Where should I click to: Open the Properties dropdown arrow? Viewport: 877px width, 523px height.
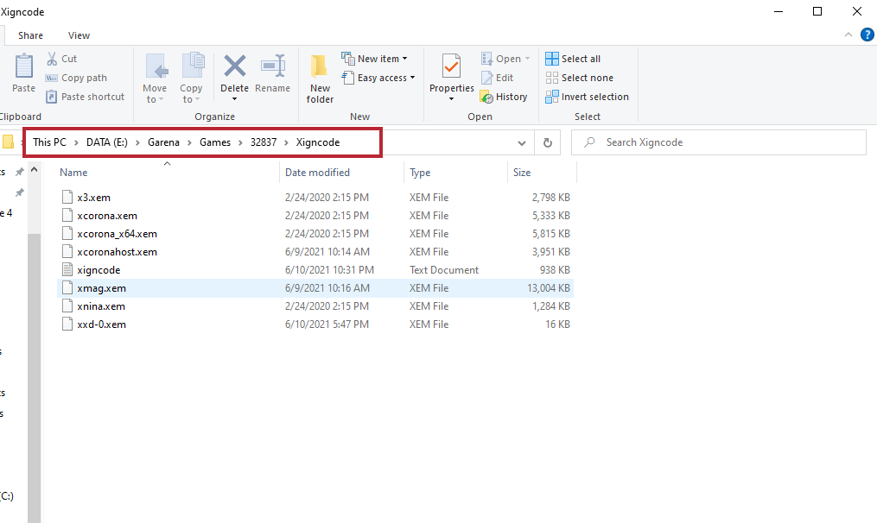click(451, 99)
